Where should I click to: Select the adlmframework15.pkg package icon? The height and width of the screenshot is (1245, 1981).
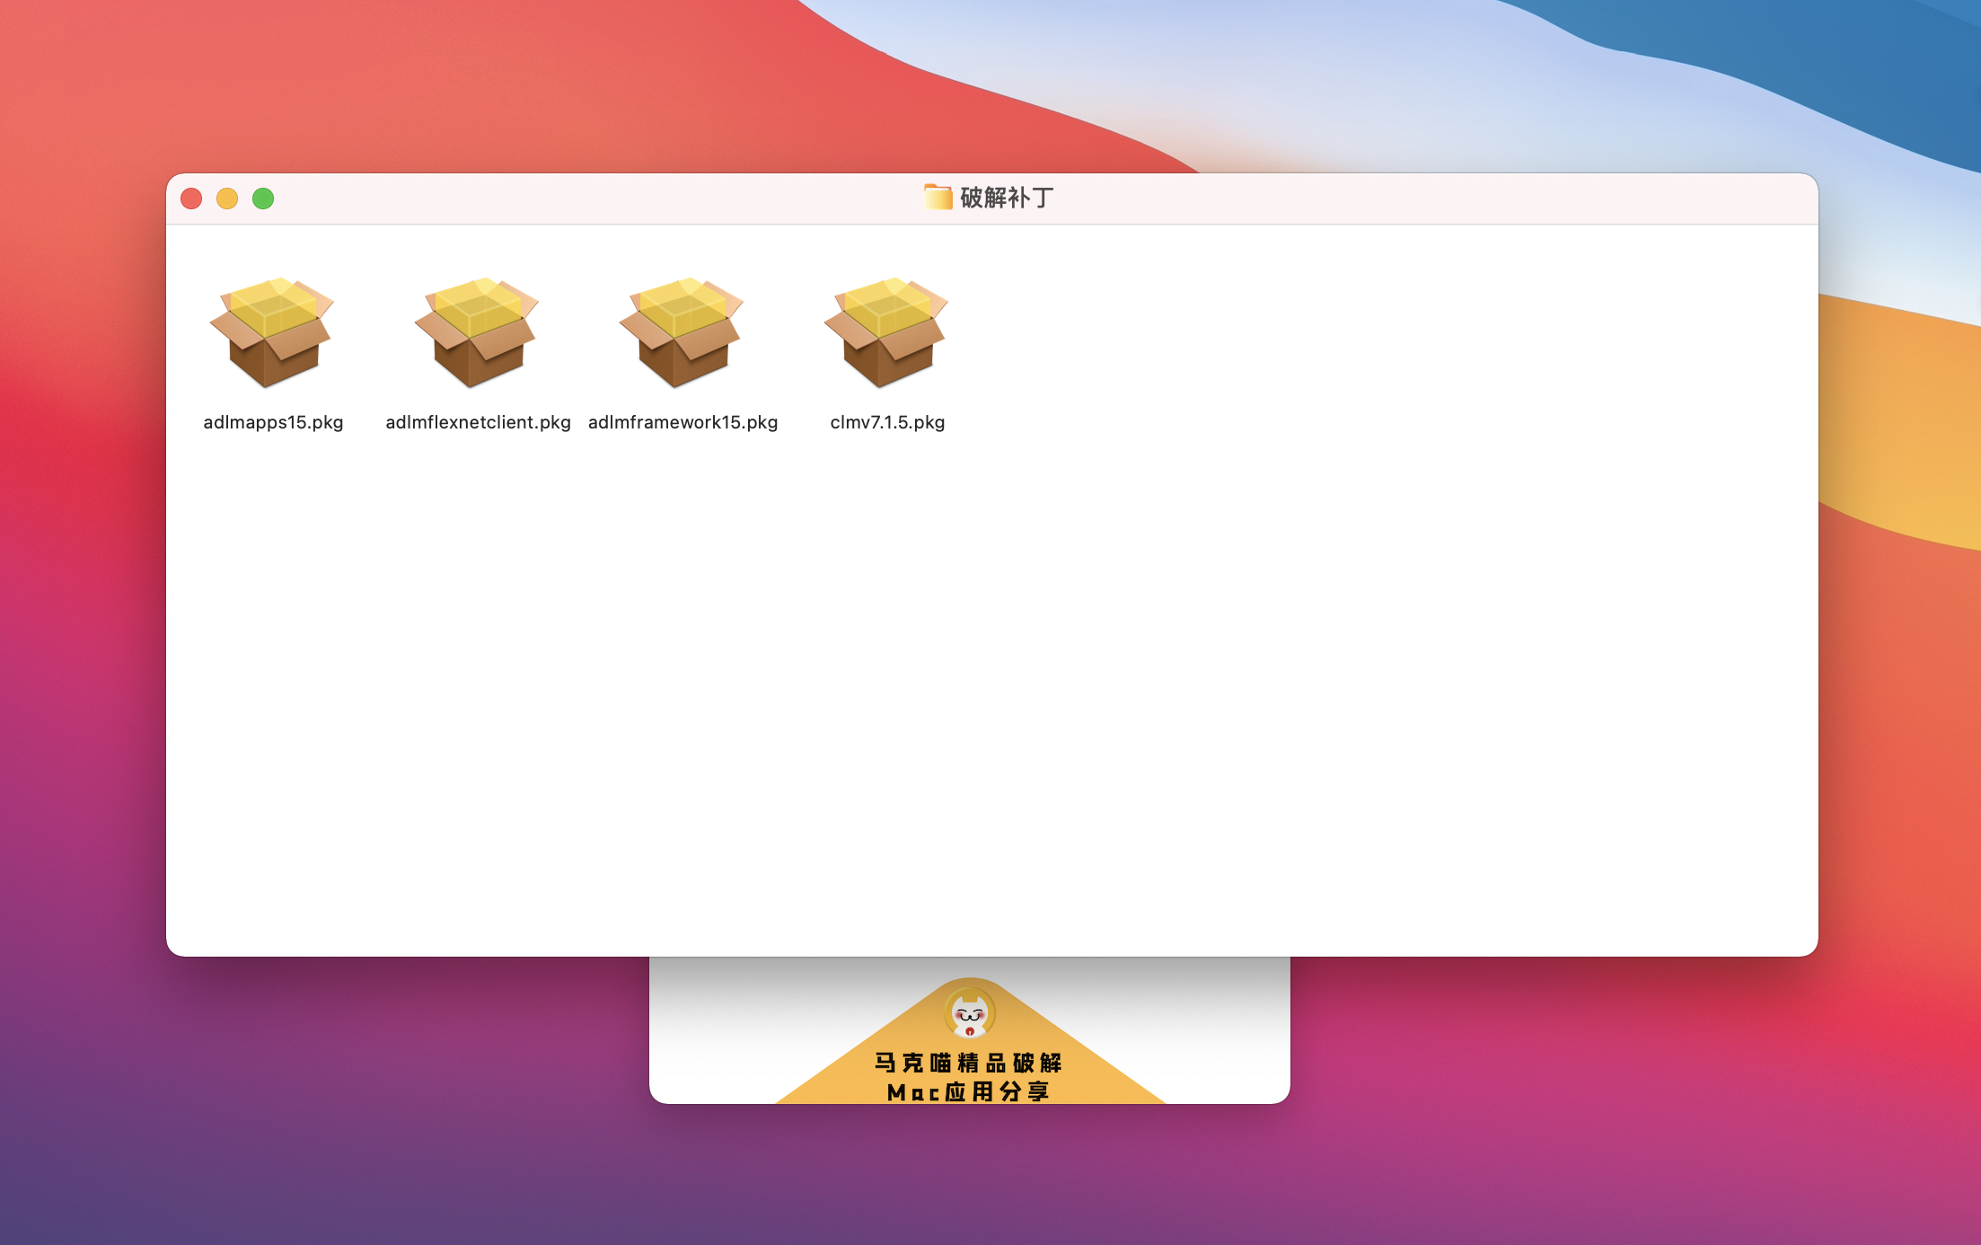click(x=682, y=333)
